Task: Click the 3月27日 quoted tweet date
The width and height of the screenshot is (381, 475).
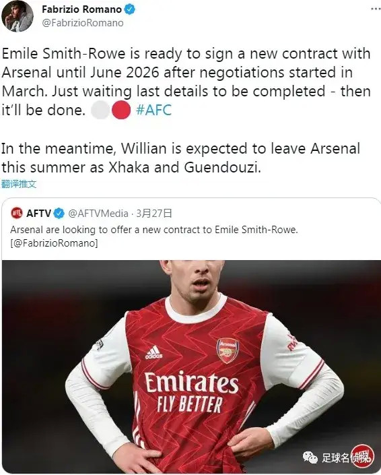Action: coord(153,214)
